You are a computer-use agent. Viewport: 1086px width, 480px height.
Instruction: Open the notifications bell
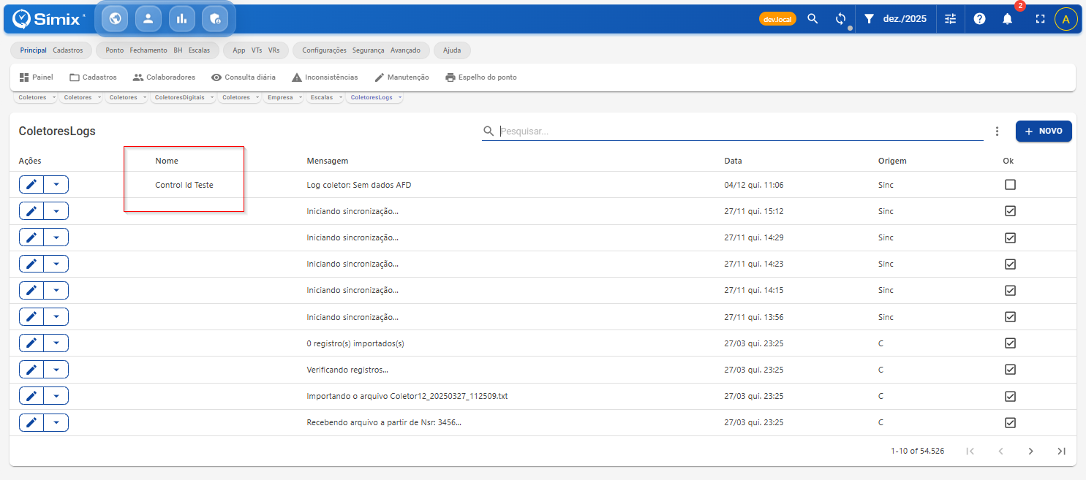tap(1007, 19)
